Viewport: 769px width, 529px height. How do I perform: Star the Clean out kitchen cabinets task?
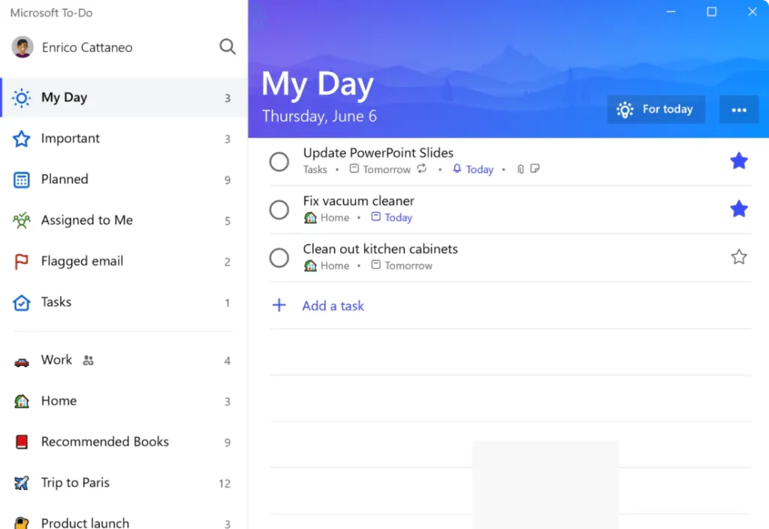tap(739, 257)
